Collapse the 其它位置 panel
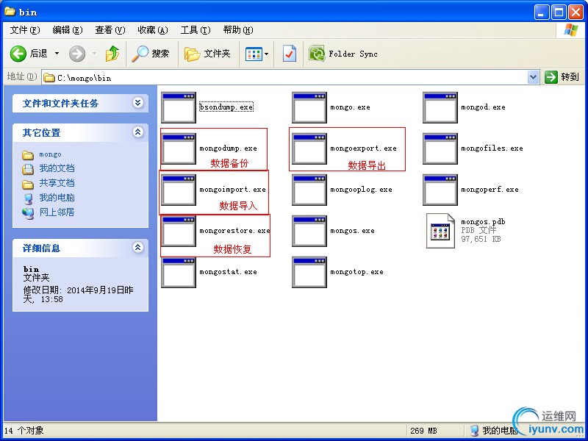 point(138,132)
